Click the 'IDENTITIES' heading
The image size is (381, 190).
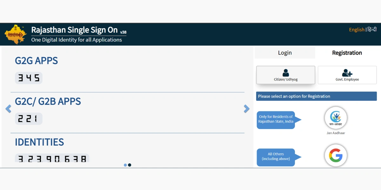click(x=39, y=142)
